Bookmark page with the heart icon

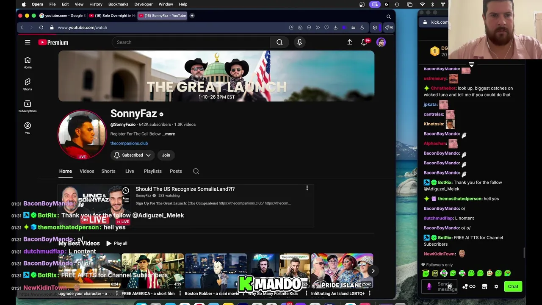click(x=326, y=28)
